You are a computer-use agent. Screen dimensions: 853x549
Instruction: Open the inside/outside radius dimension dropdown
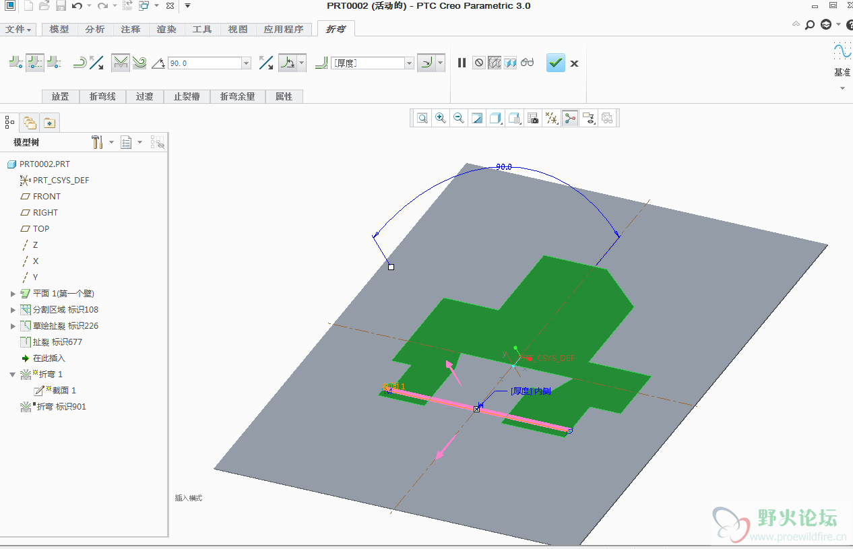[441, 63]
